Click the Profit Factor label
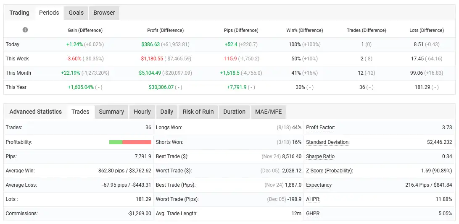This screenshot has width=459, height=224. click(x=320, y=128)
